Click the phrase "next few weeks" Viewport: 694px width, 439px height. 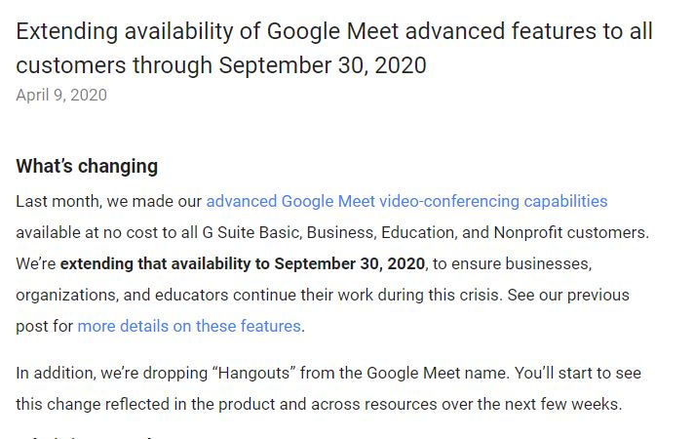pyautogui.click(x=569, y=405)
